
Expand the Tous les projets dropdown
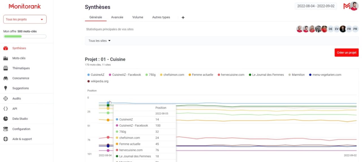(x=25, y=19)
